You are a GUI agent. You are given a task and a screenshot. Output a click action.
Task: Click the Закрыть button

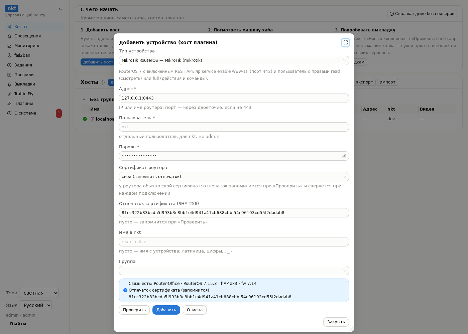click(336, 322)
